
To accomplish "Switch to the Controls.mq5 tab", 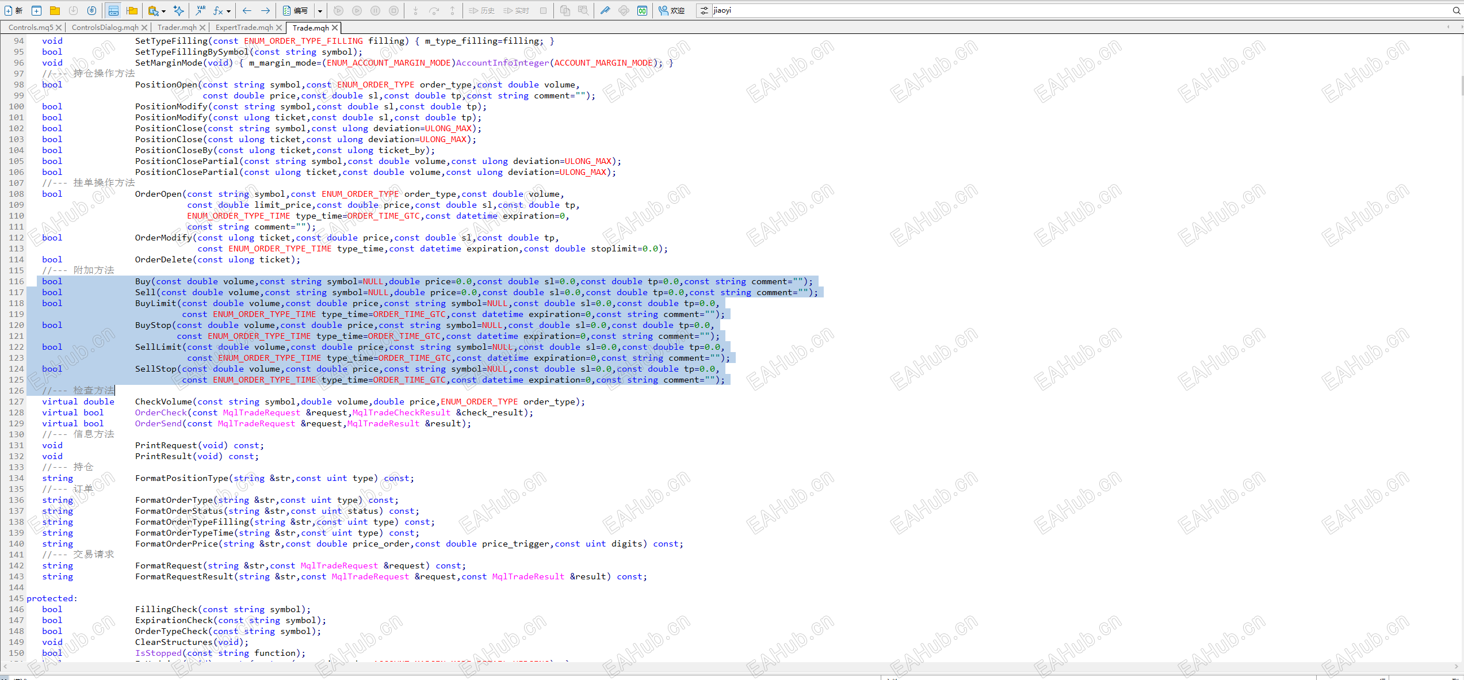I will click(30, 27).
